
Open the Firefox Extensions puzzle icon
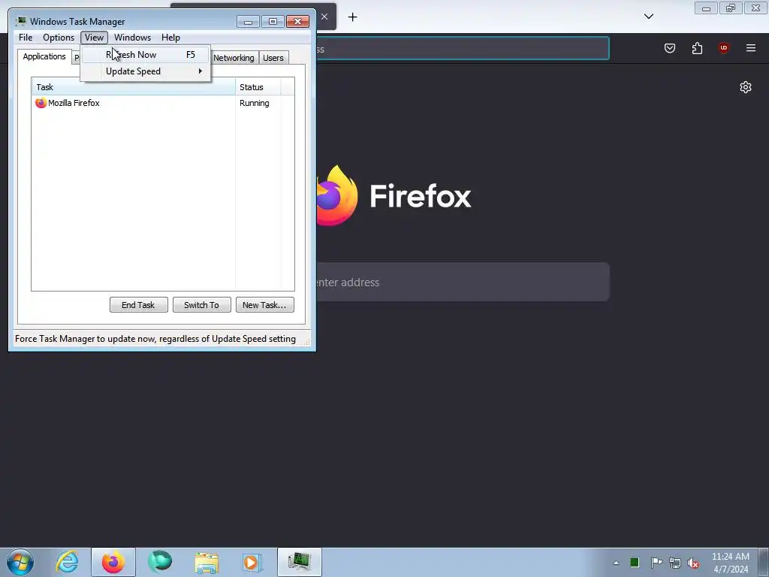tap(697, 48)
